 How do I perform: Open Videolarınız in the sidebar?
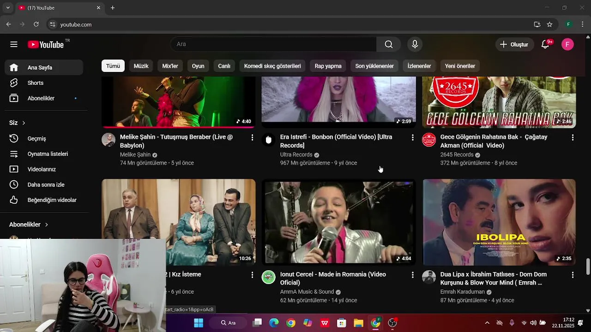tap(44, 169)
